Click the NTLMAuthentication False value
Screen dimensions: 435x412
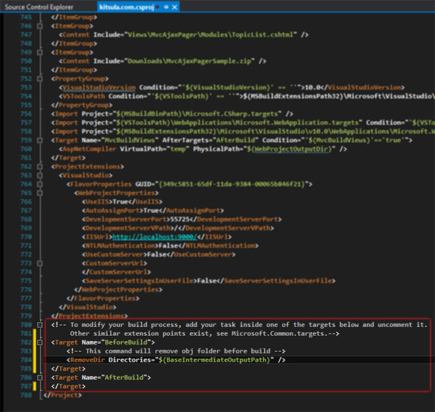click(x=168, y=246)
